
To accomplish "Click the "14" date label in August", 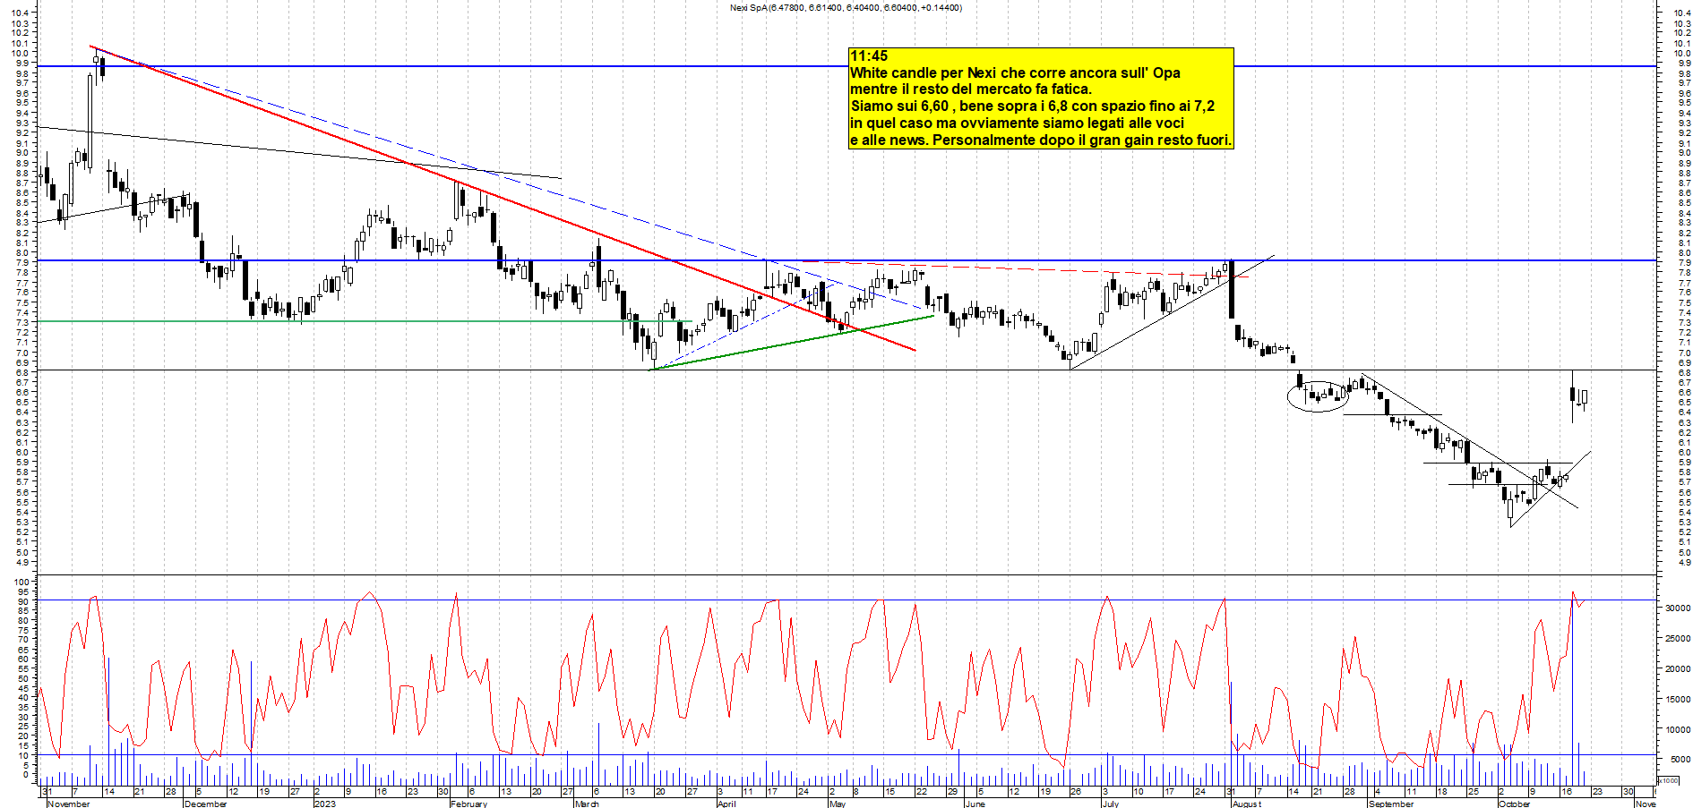I will (x=1293, y=791).
